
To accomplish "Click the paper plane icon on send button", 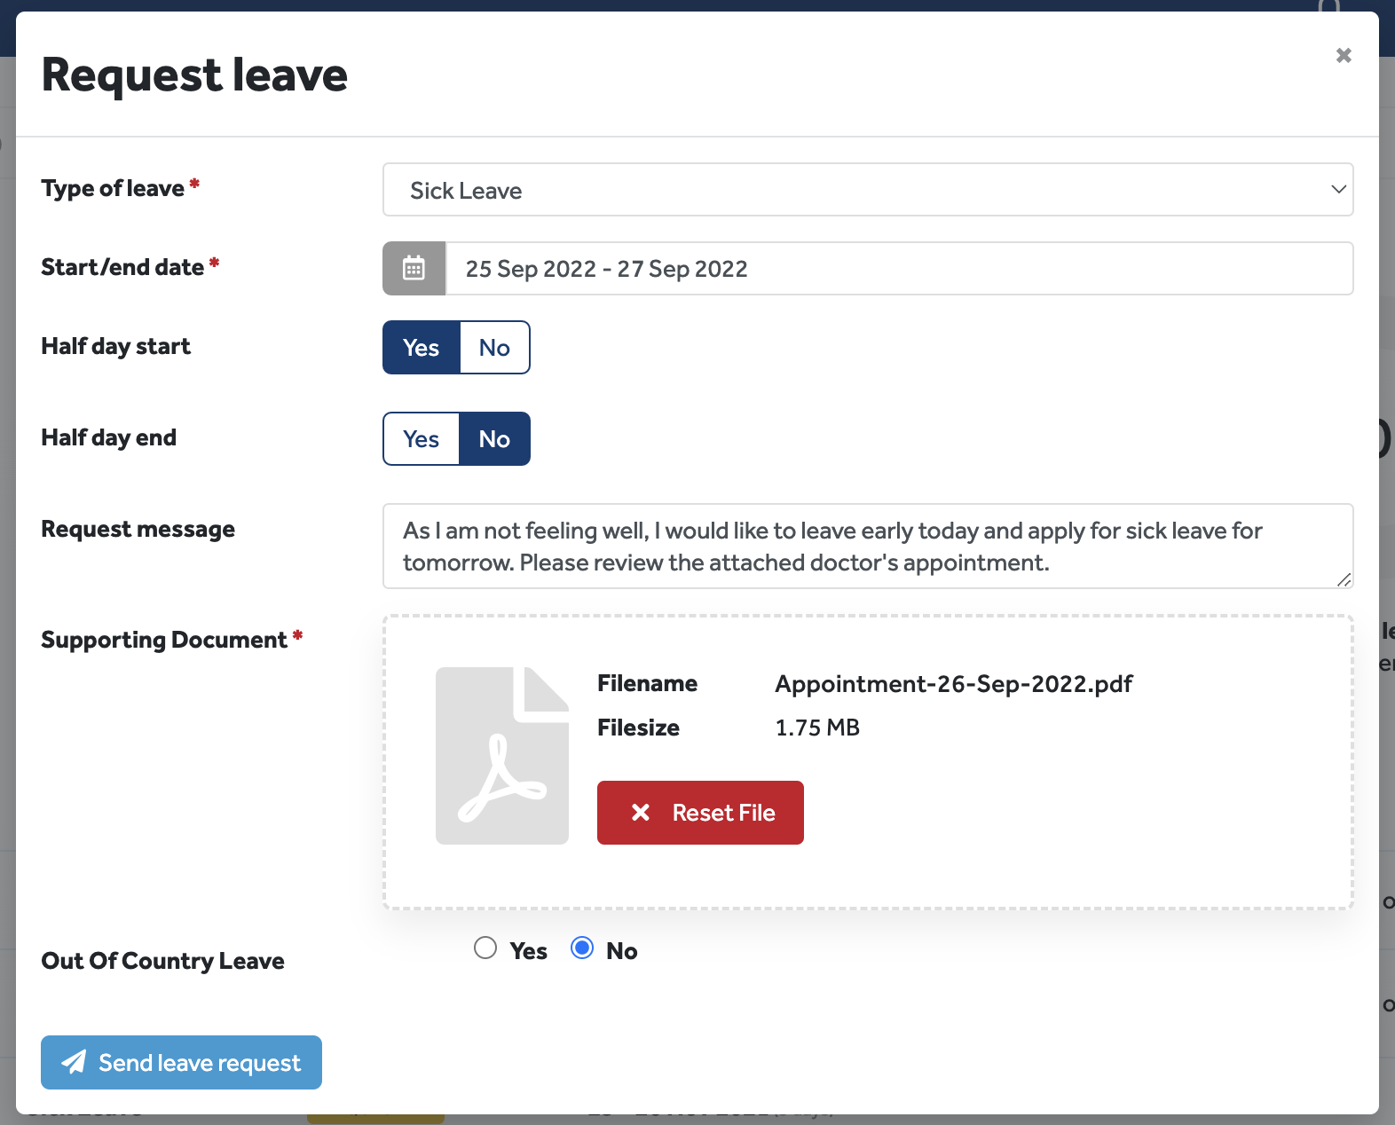I will pyautogui.click(x=75, y=1062).
